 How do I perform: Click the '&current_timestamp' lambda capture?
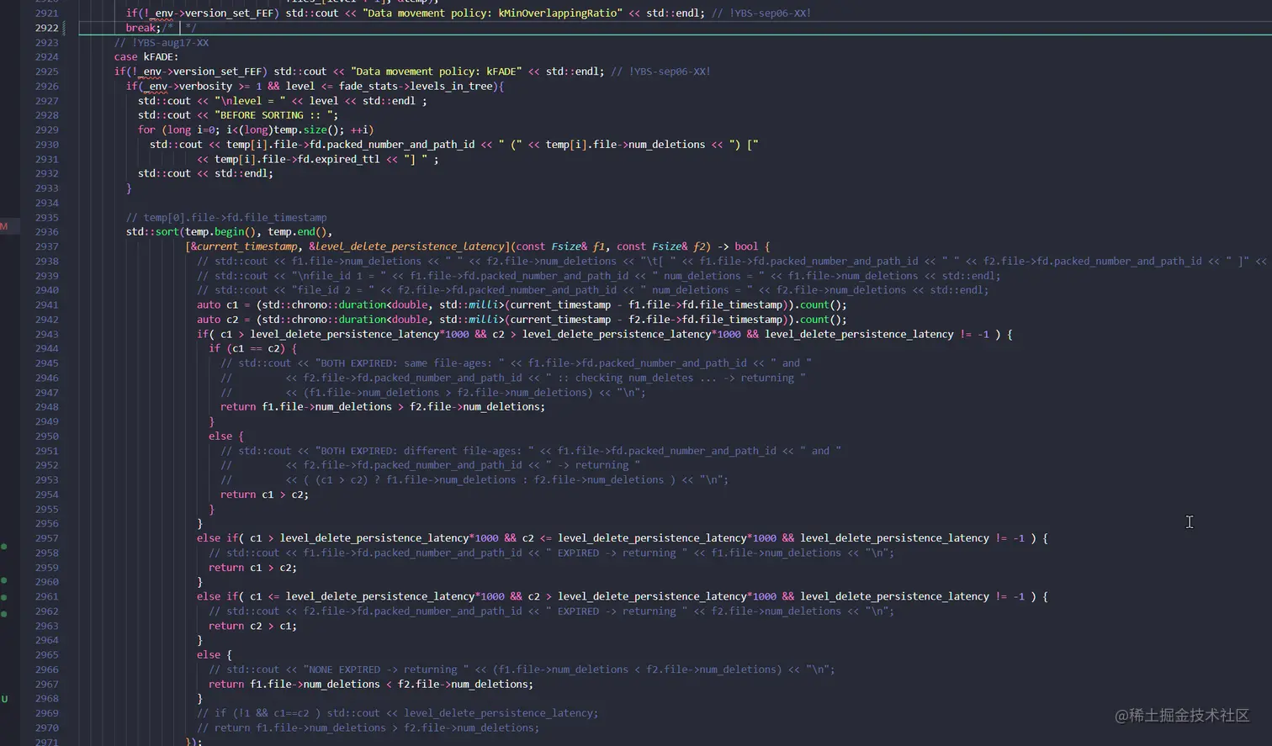[x=244, y=246]
